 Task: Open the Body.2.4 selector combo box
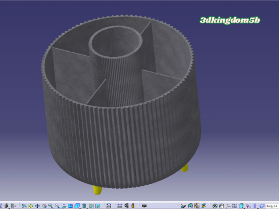(272, 206)
